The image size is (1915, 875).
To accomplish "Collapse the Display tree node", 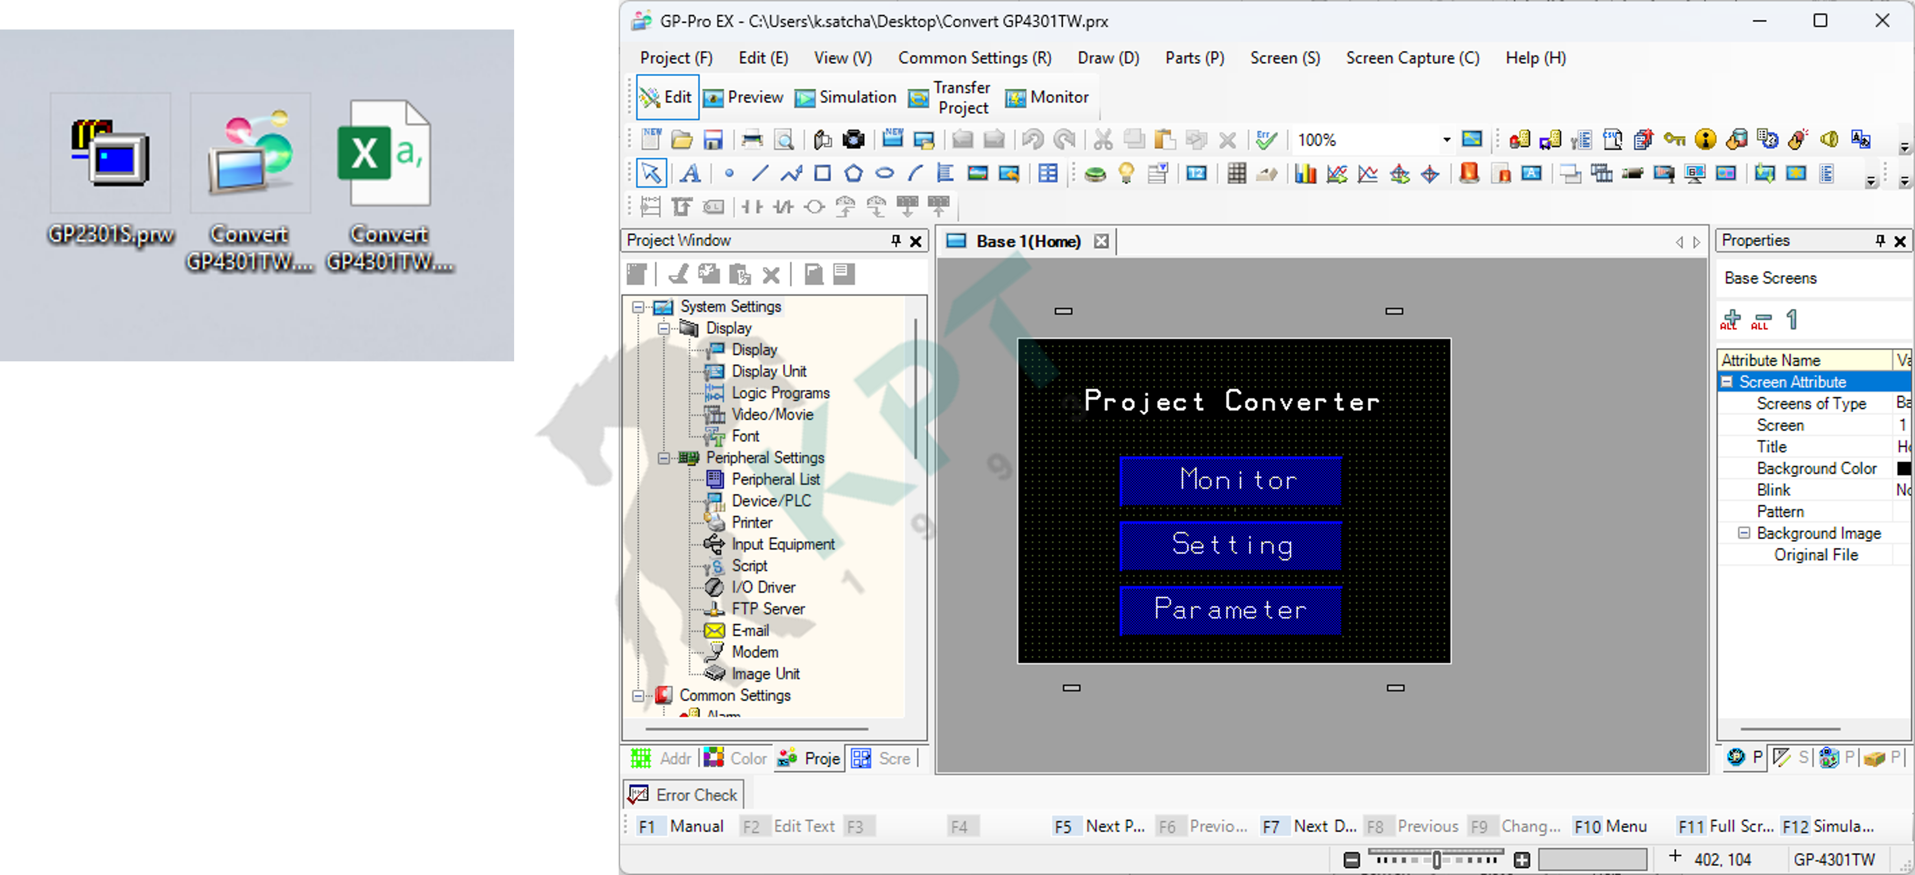I will coord(663,328).
